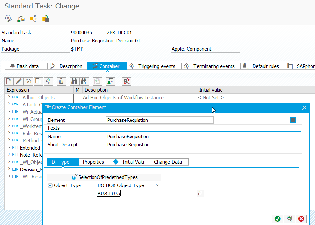The image size is (315, 225).
Task: Open Find with the binoculars icon
Action: (73, 81)
